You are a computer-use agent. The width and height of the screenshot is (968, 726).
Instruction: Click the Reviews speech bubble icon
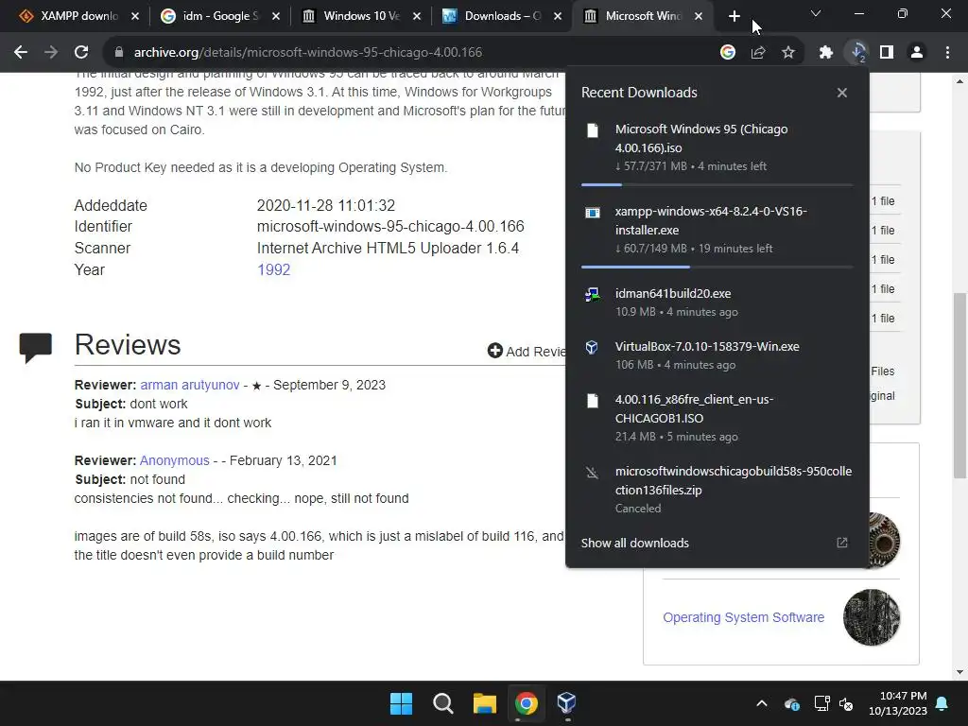click(36, 348)
